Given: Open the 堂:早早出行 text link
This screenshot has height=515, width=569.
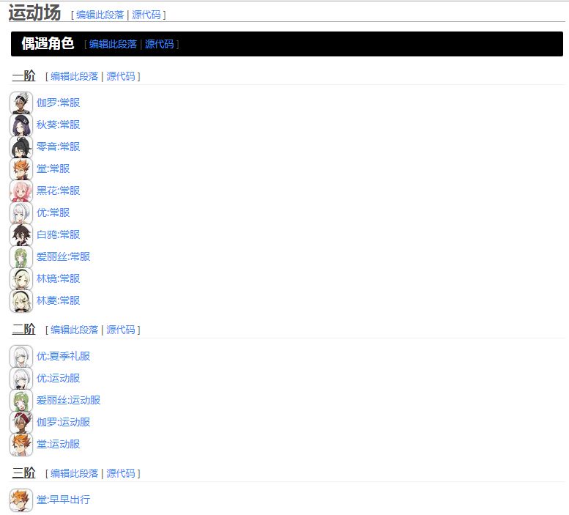Looking at the screenshot, I should (x=63, y=500).
